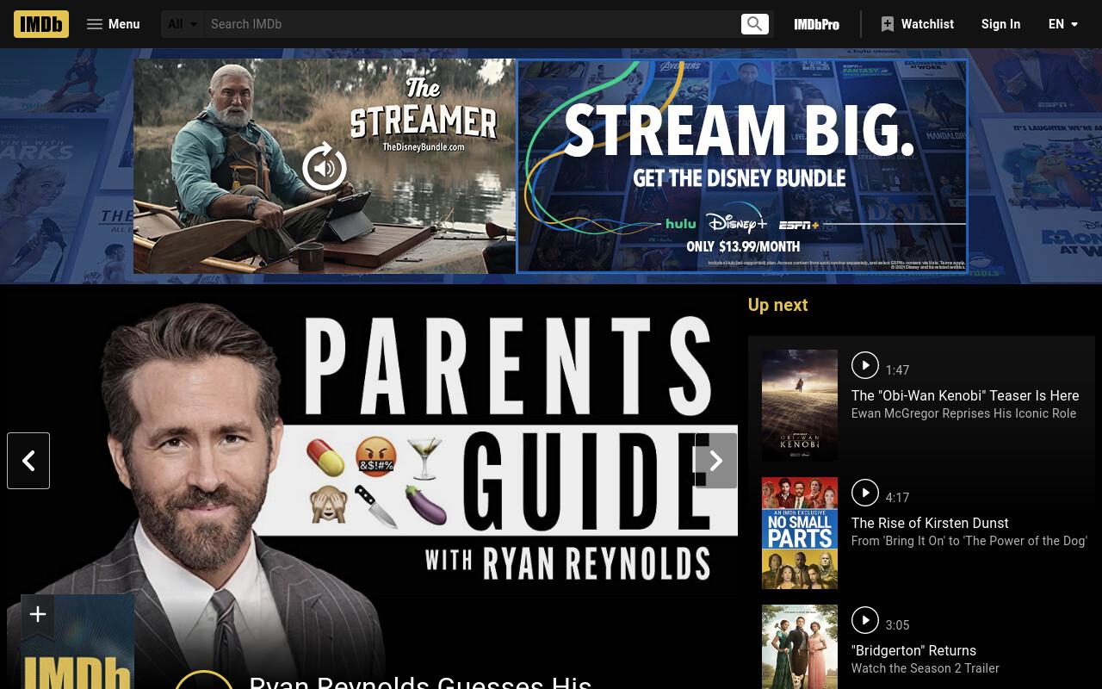Focus the Search IMDb field
The image size is (1102, 689).
(472, 24)
